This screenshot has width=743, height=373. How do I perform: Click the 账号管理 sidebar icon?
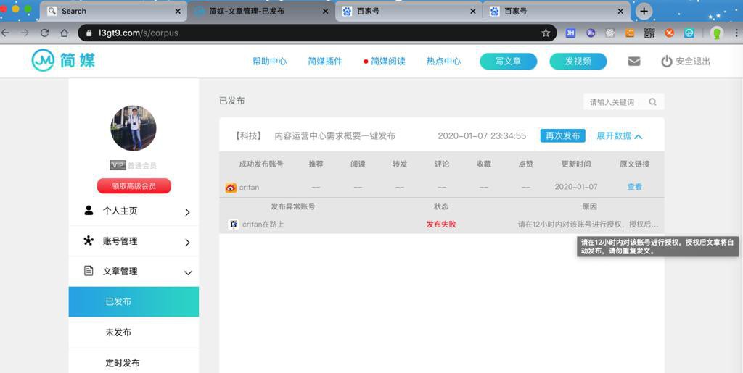click(89, 240)
